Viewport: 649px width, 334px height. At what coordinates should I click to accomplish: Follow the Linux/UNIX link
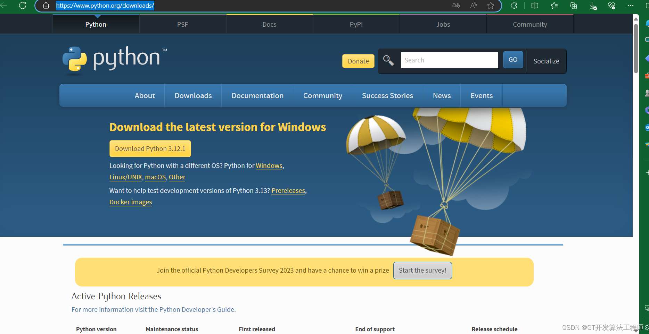[x=125, y=177]
